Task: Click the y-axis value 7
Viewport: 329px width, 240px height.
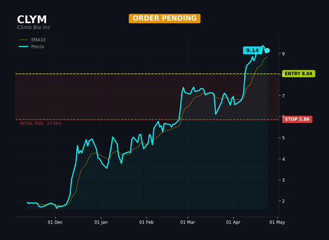Action: [x=284, y=96]
